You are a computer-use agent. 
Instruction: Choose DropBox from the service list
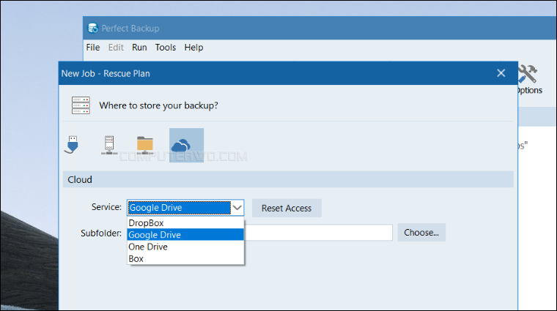185,223
